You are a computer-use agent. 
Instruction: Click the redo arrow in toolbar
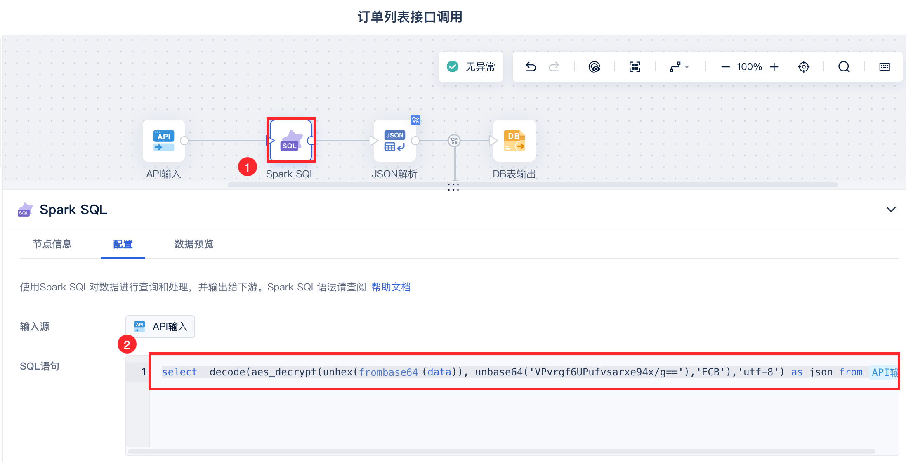[x=554, y=67]
